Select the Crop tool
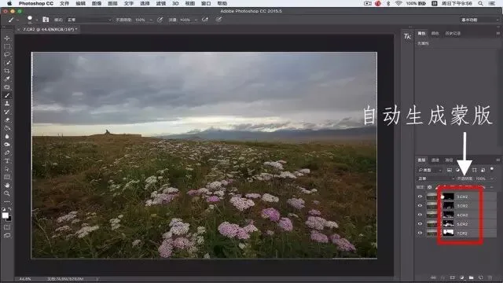The image size is (503, 283). [x=7, y=71]
